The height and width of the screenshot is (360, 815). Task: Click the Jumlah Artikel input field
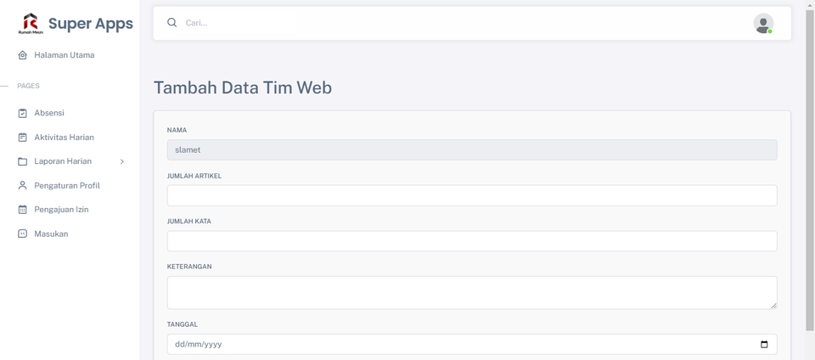click(x=472, y=195)
